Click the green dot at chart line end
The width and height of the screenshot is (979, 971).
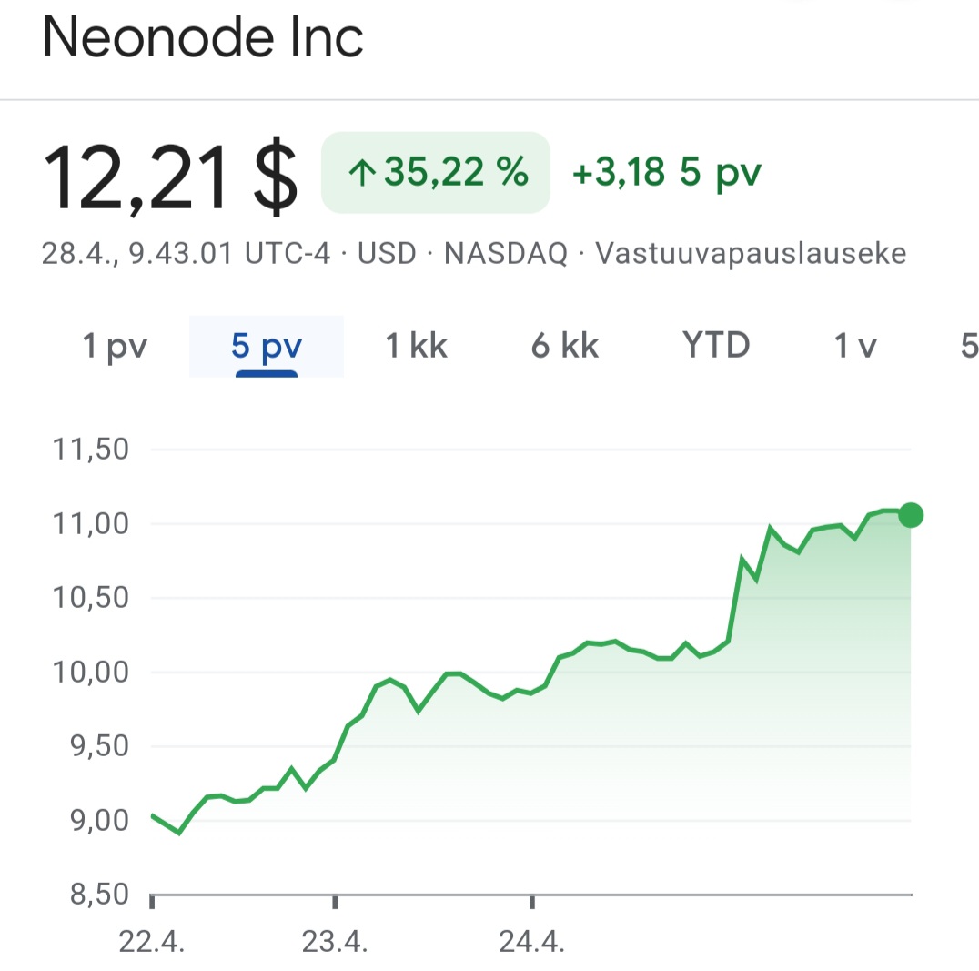click(911, 516)
